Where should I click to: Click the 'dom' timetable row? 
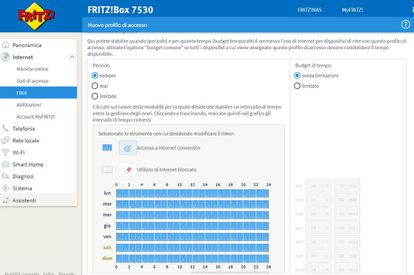tap(193, 258)
